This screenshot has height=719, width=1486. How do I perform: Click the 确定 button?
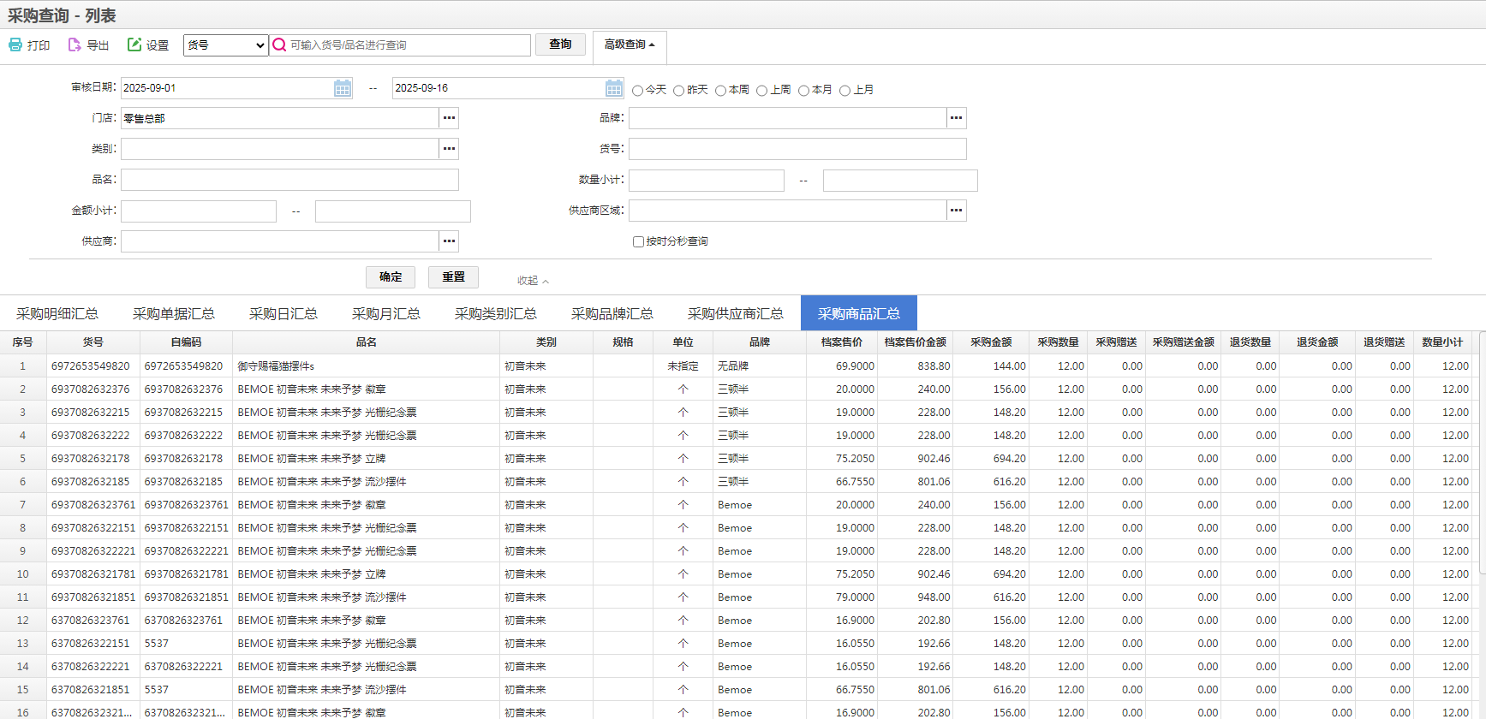point(391,277)
